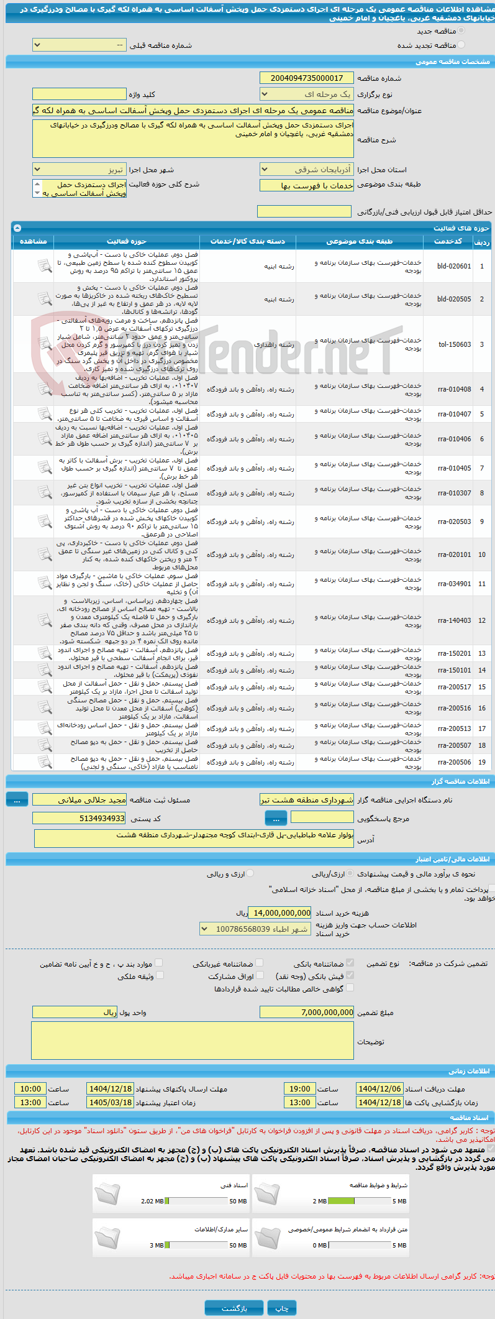Toggle the موارد بند پ ، ج و خ checkbox
The width and height of the screenshot is (495, 1319).
(159, 963)
